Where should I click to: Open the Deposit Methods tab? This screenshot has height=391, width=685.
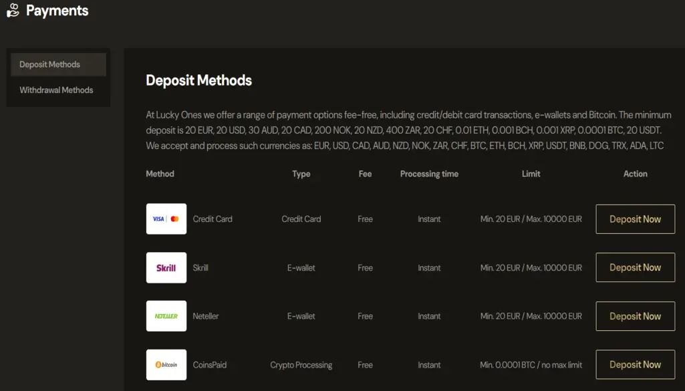pos(59,65)
